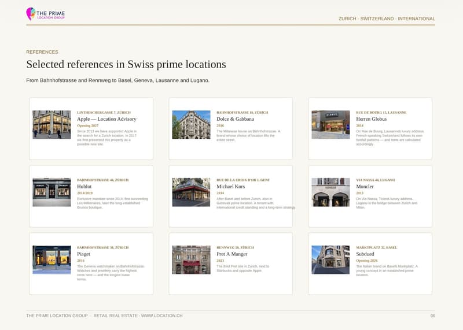This screenshot has width=463, height=330.
Task: Open the Michael Kors corner store photo
Action: [192, 192]
